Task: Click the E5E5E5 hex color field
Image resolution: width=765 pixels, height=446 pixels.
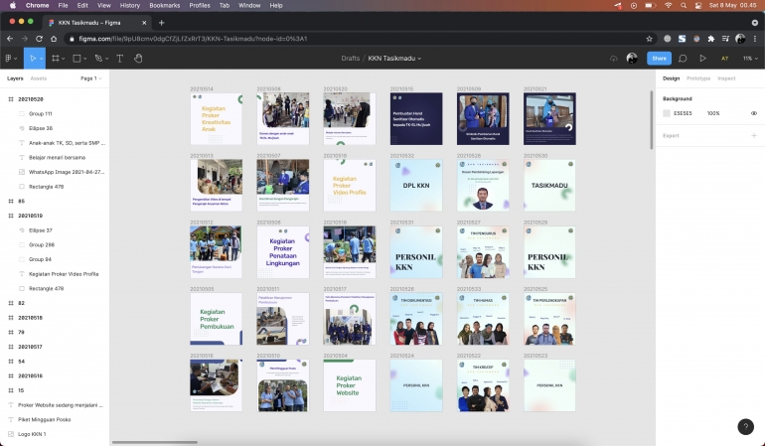Action: point(683,113)
